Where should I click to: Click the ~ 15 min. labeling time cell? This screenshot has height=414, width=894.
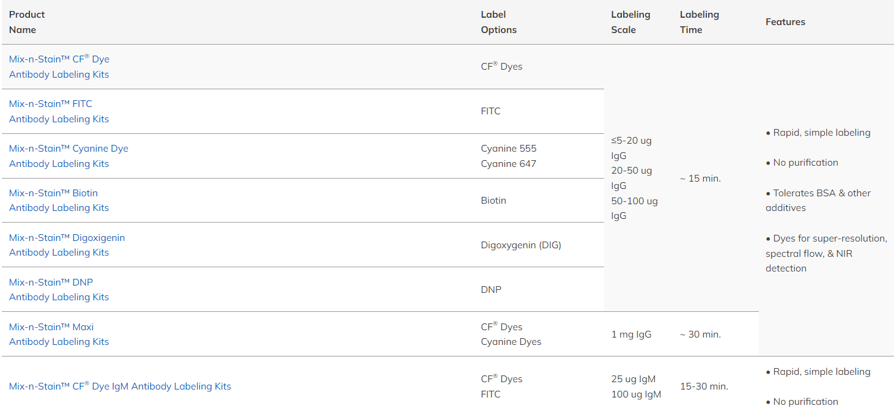[x=700, y=179]
